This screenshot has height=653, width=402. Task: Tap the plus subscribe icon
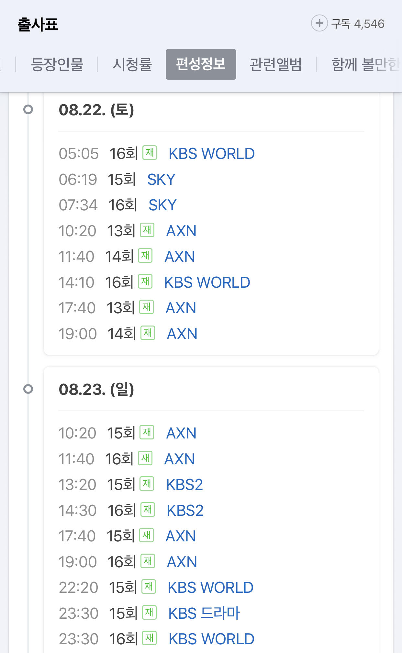tap(319, 23)
